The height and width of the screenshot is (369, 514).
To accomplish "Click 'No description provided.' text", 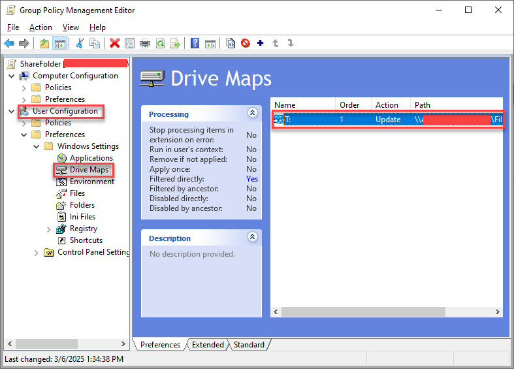I will coord(192,254).
